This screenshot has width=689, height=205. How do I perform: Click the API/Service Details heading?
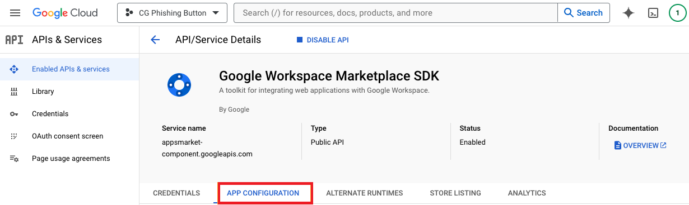218,40
